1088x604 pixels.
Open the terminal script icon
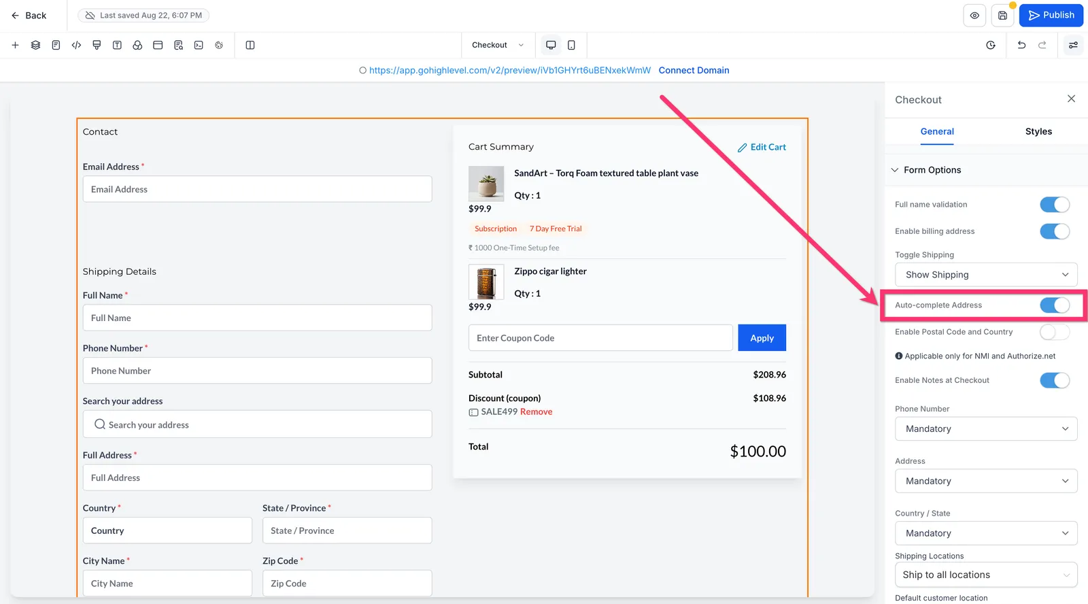(x=199, y=45)
